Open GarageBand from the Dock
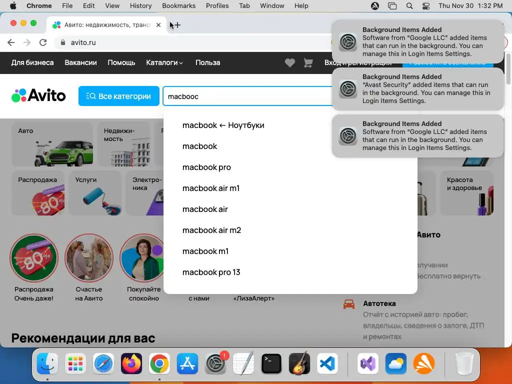The width and height of the screenshot is (512, 384). click(299, 363)
